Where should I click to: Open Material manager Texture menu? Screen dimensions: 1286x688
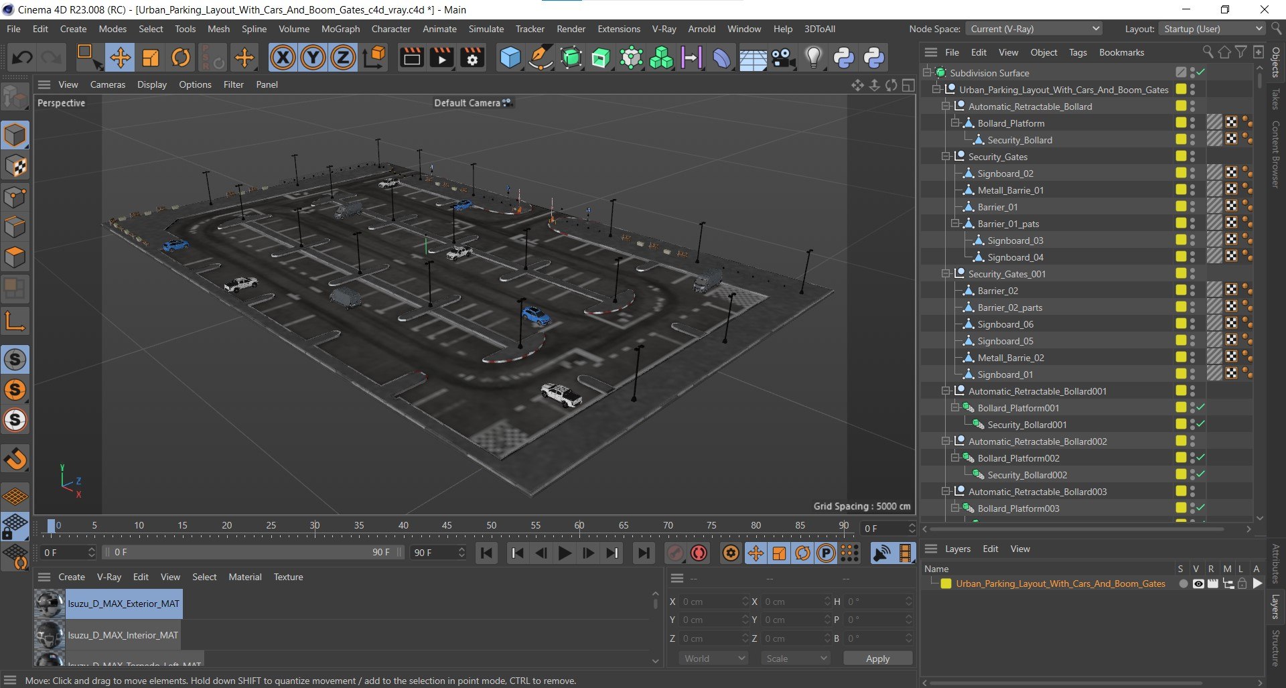point(288,577)
